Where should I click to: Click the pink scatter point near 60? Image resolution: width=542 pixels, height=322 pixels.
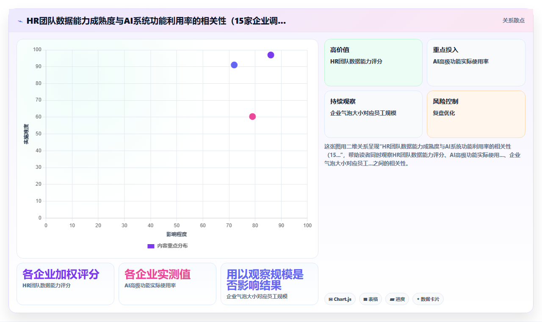point(252,116)
